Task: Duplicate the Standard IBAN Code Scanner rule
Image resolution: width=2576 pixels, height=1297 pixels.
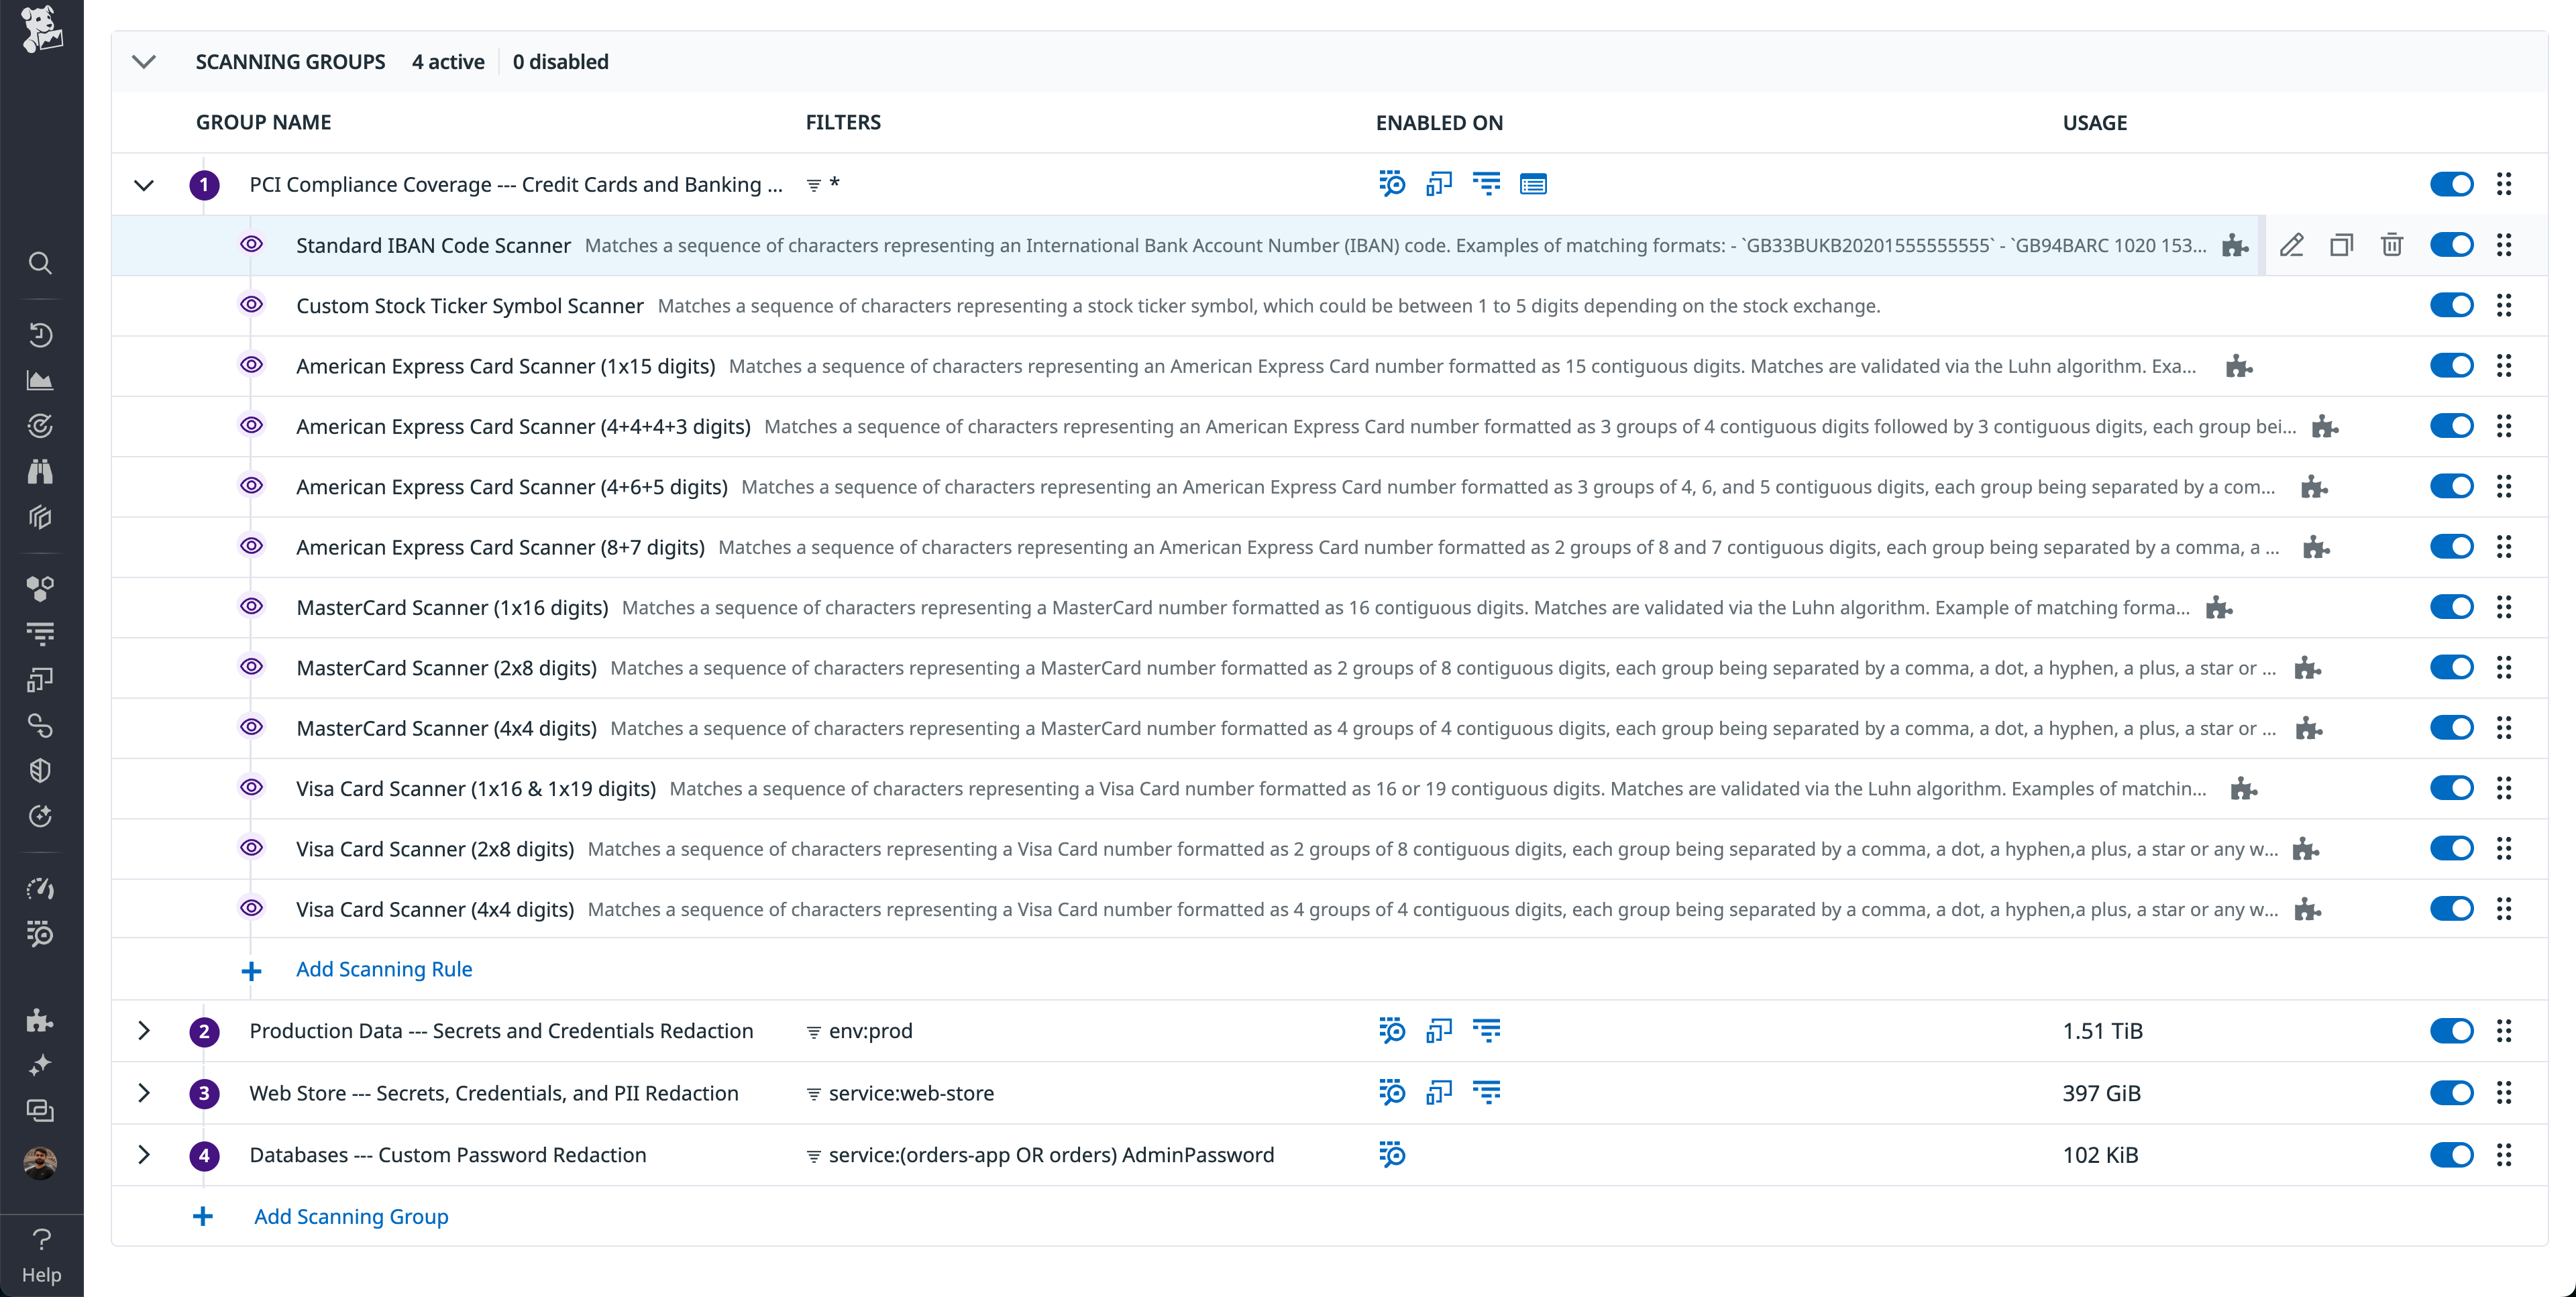Action: pos(2342,244)
